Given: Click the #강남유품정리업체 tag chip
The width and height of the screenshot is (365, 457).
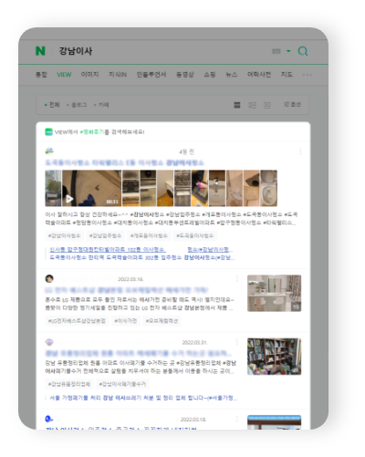Looking at the screenshot, I should 69,384.
